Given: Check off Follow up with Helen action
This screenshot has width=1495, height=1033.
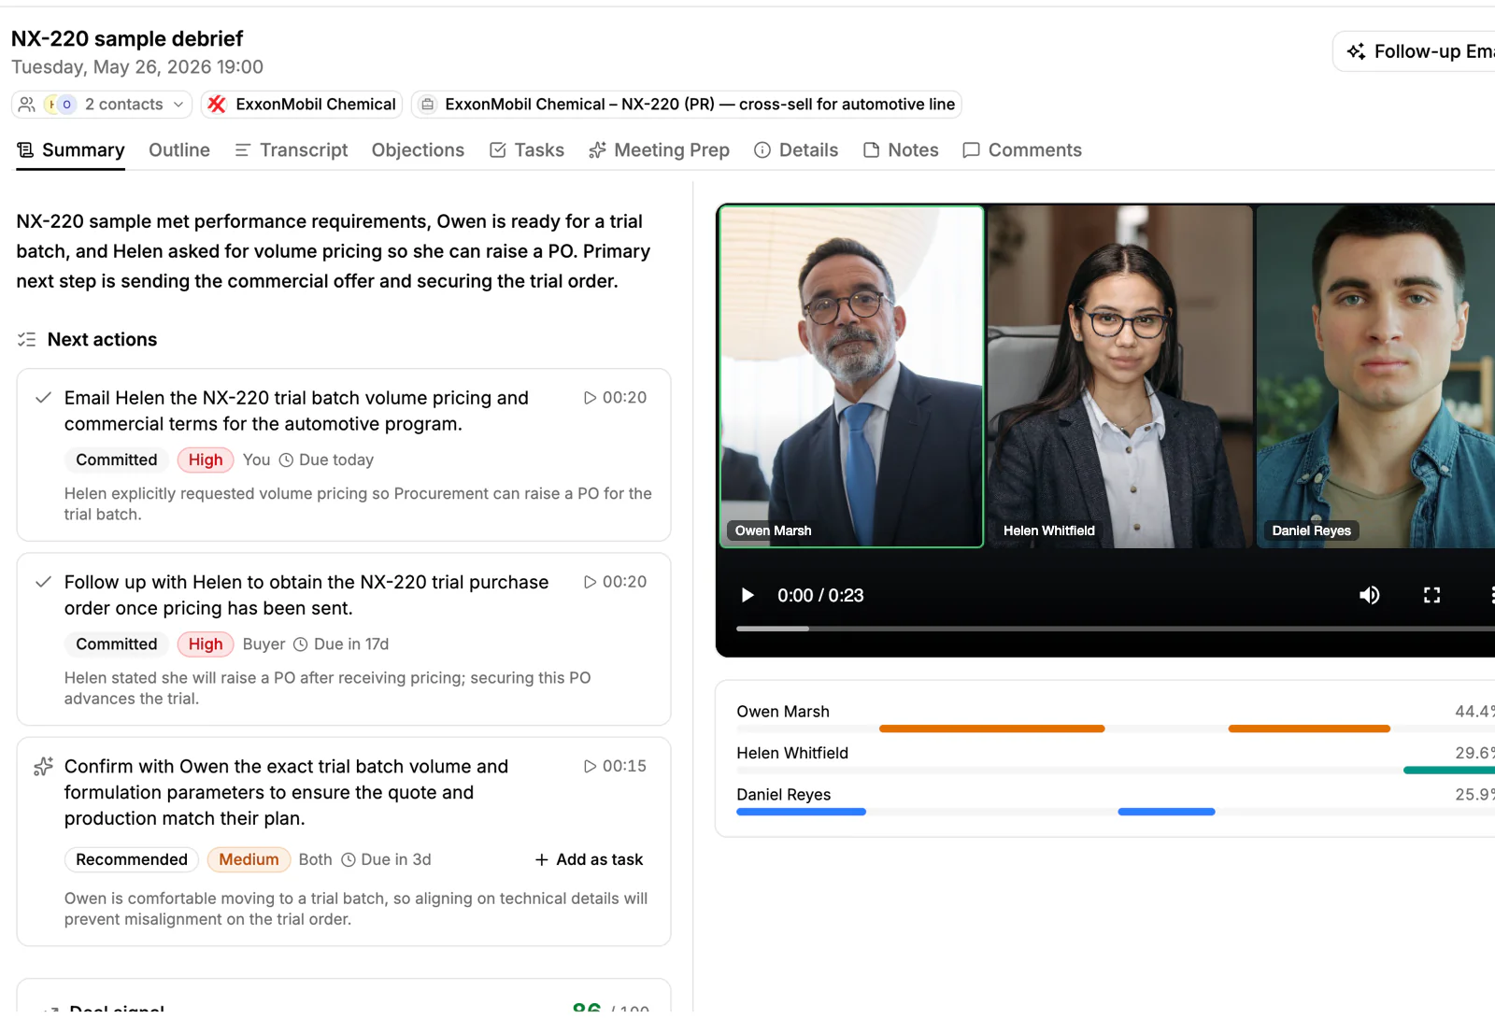Looking at the screenshot, I should (x=43, y=582).
